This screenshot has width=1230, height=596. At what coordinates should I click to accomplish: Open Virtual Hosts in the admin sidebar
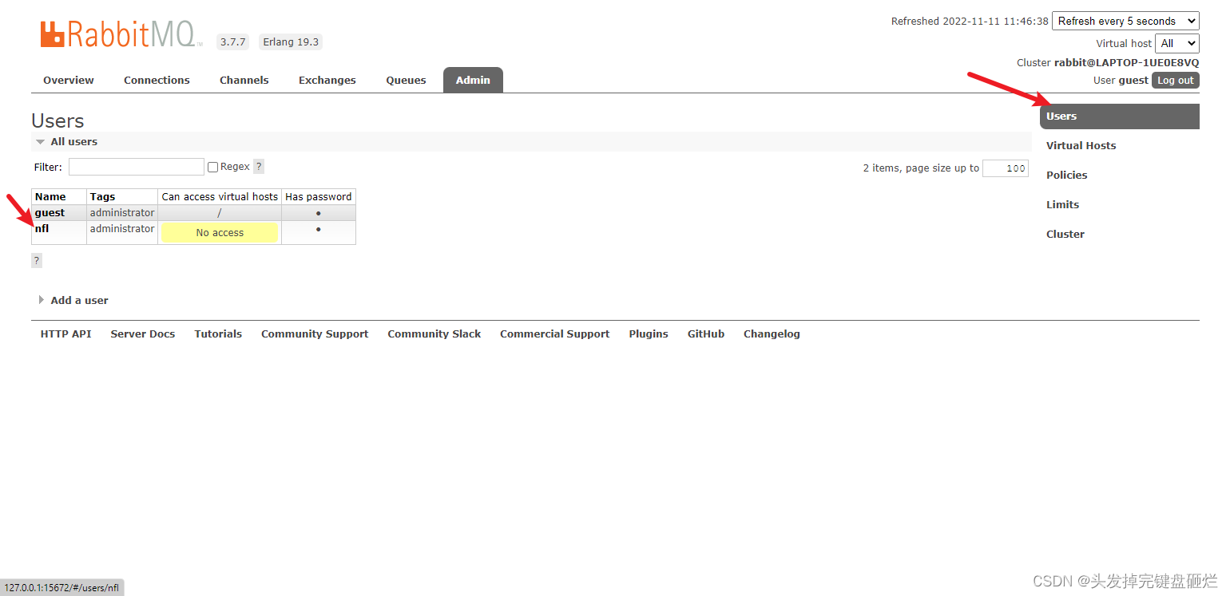pyautogui.click(x=1081, y=146)
